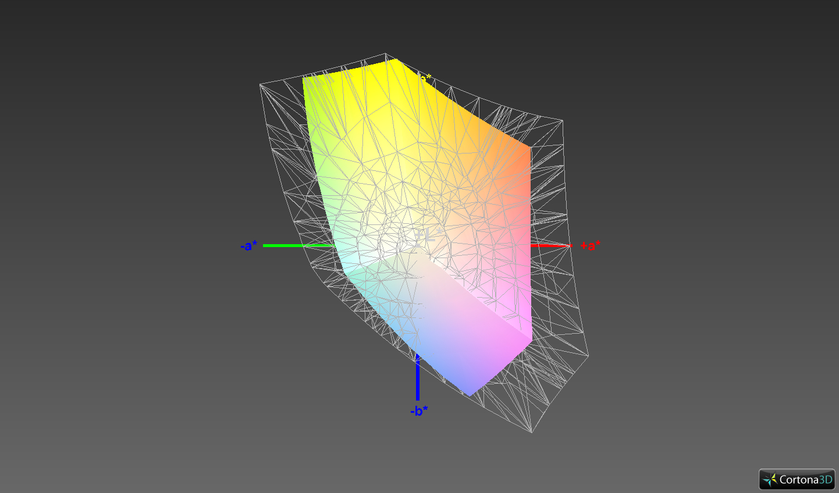The width and height of the screenshot is (839, 493).
Task: Click the blue -b* axis label
Action: (x=418, y=411)
